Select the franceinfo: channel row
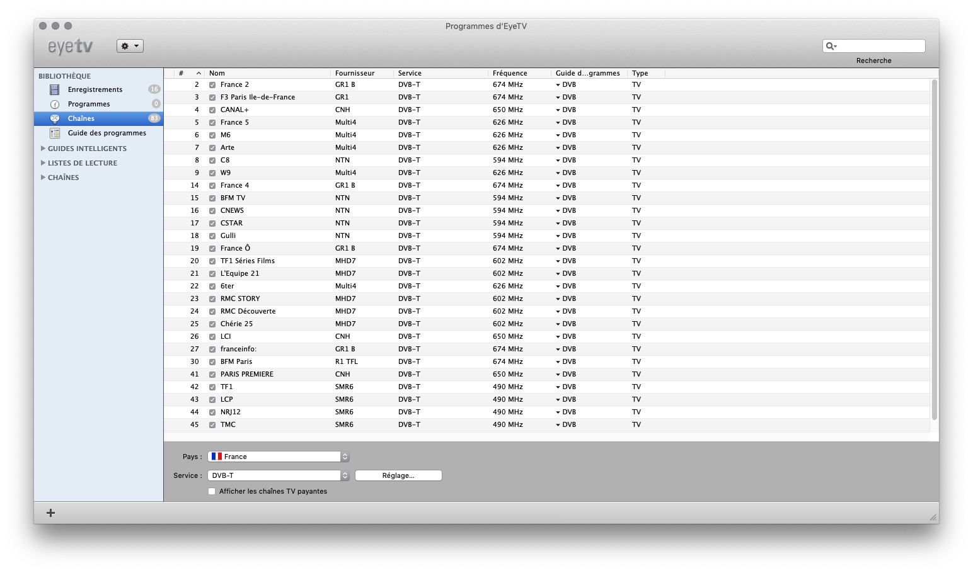 click(547, 349)
